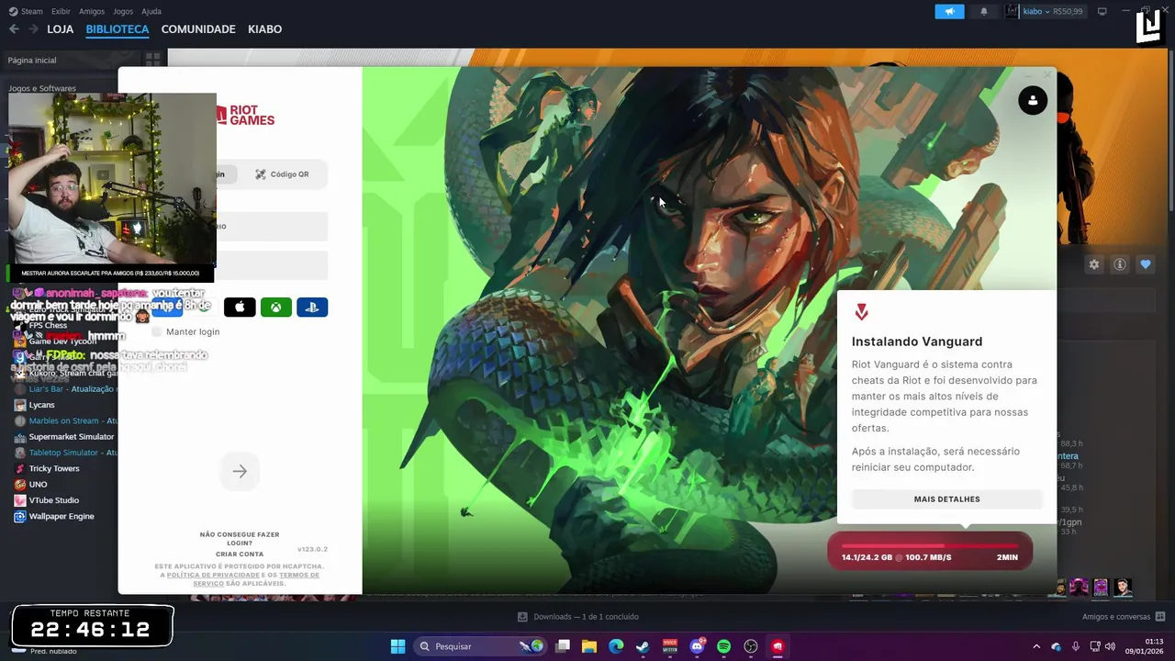The height and width of the screenshot is (661, 1175).
Task: Open Steam notifications bell
Action: pos(984,11)
